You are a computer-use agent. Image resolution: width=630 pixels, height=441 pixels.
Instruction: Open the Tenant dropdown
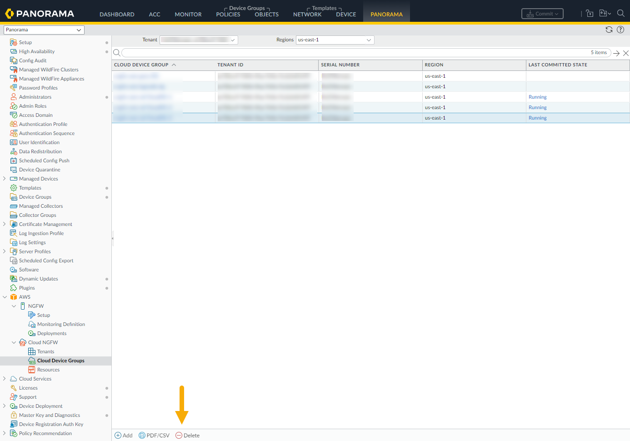(199, 40)
